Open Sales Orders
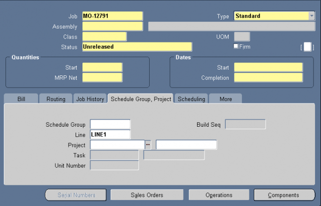Image resolution: width=321 pixels, height=206 pixels. 147,195
